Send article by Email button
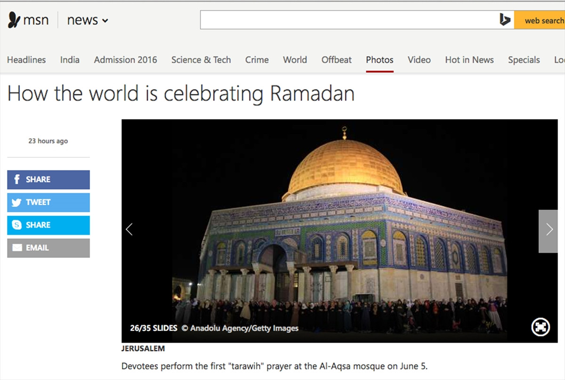This screenshot has width=565, height=380. 48,248
